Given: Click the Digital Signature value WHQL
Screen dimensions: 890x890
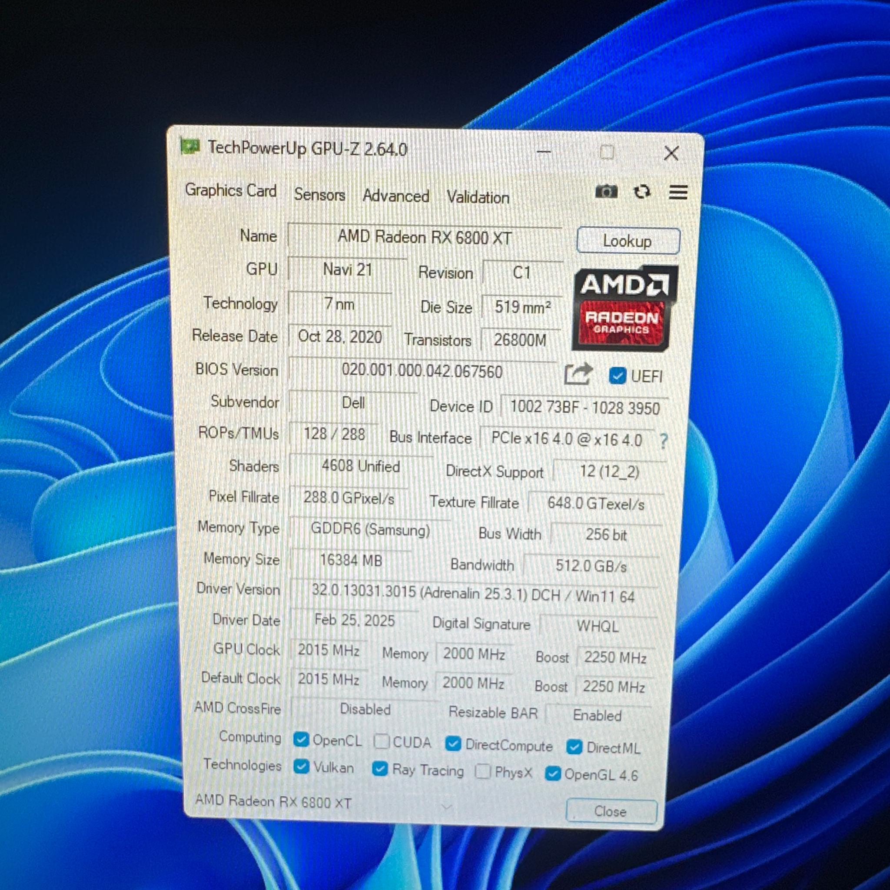Looking at the screenshot, I should click(x=598, y=626).
